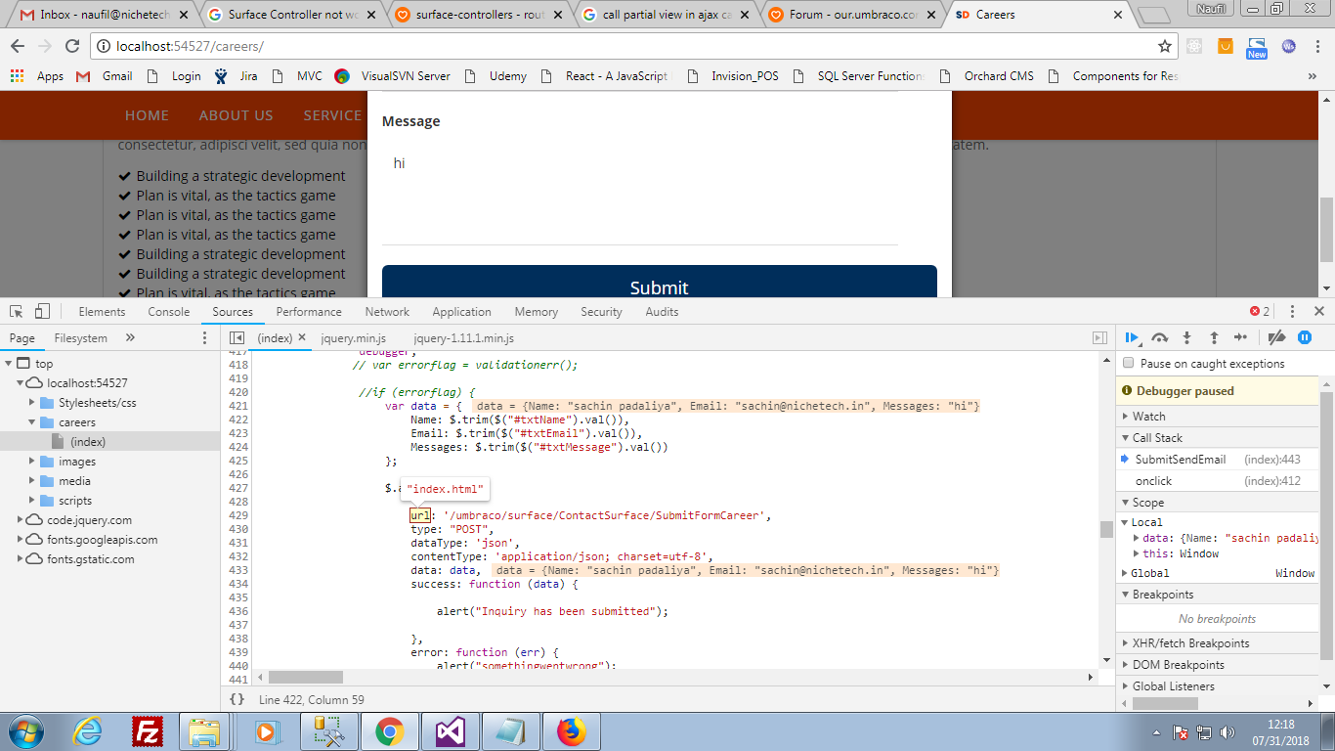
Task: Expand images folder in navigator
Action: click(x=32, y=462)
